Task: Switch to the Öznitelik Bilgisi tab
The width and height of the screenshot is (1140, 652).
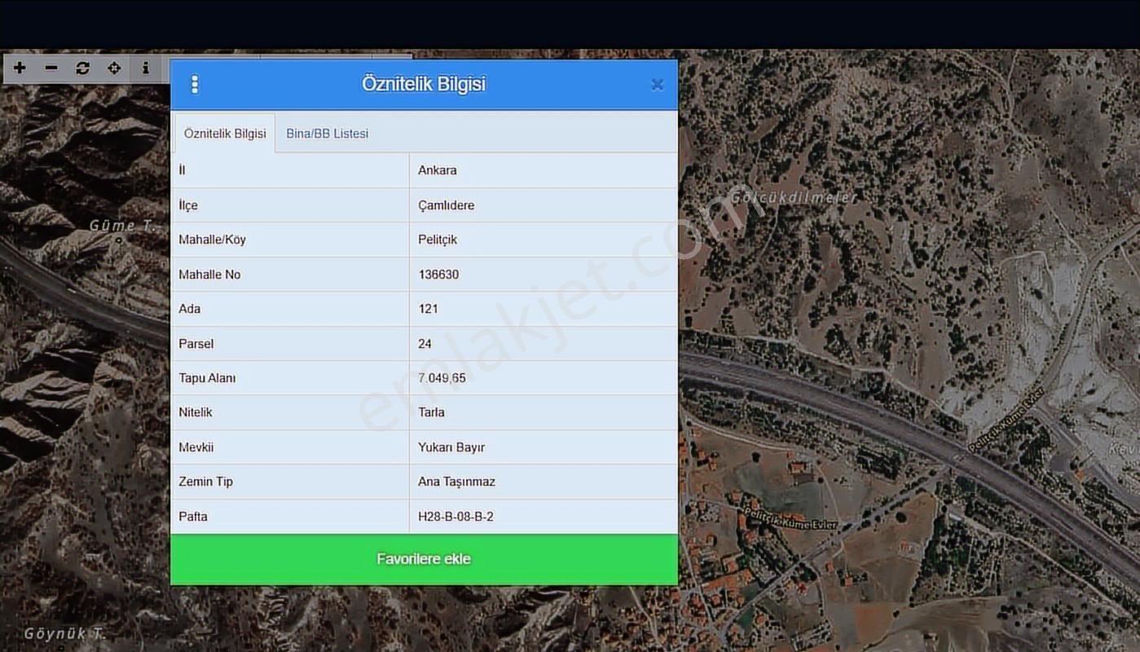Action: tap(225, 134)
